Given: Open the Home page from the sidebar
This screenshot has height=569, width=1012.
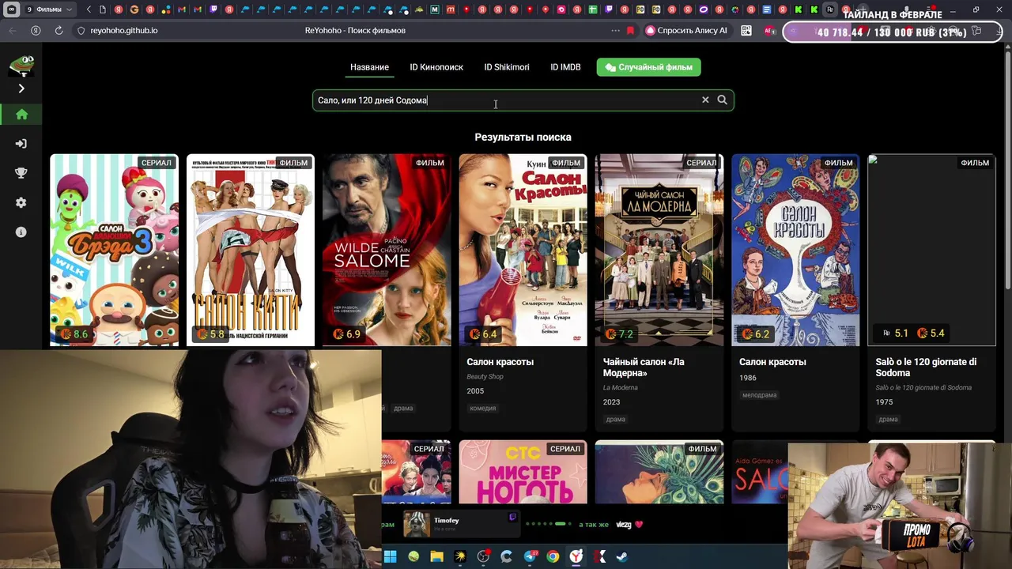Looking at the screenshot, I should pyautogui.click(x=21, y=115).
